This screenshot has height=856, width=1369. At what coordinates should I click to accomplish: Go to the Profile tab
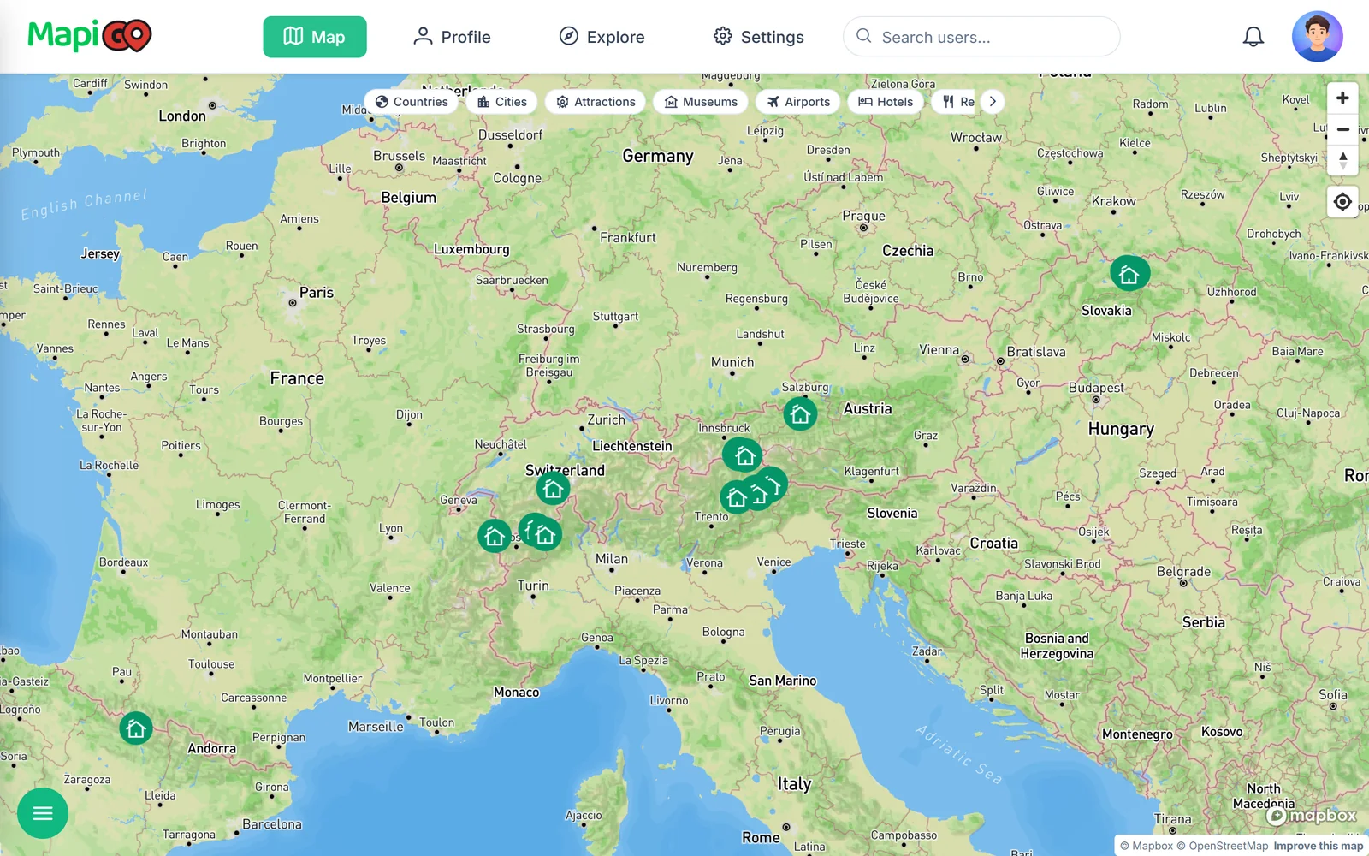[452, 37]
